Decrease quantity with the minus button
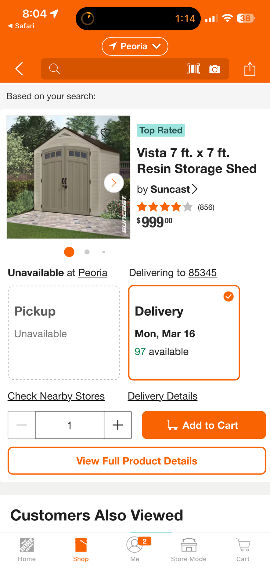Viewport: 270px width, 585px height. click(x=22, y=425)
